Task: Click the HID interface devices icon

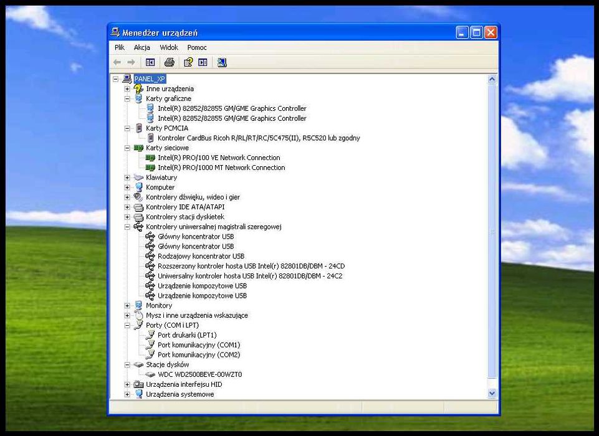Action: 138,384
